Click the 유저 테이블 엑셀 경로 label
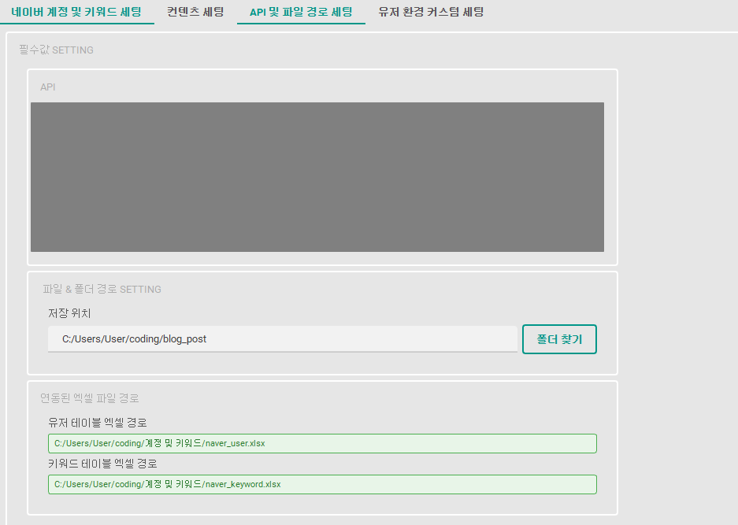This screenshot has width=738, height=525. pos(98,423)
